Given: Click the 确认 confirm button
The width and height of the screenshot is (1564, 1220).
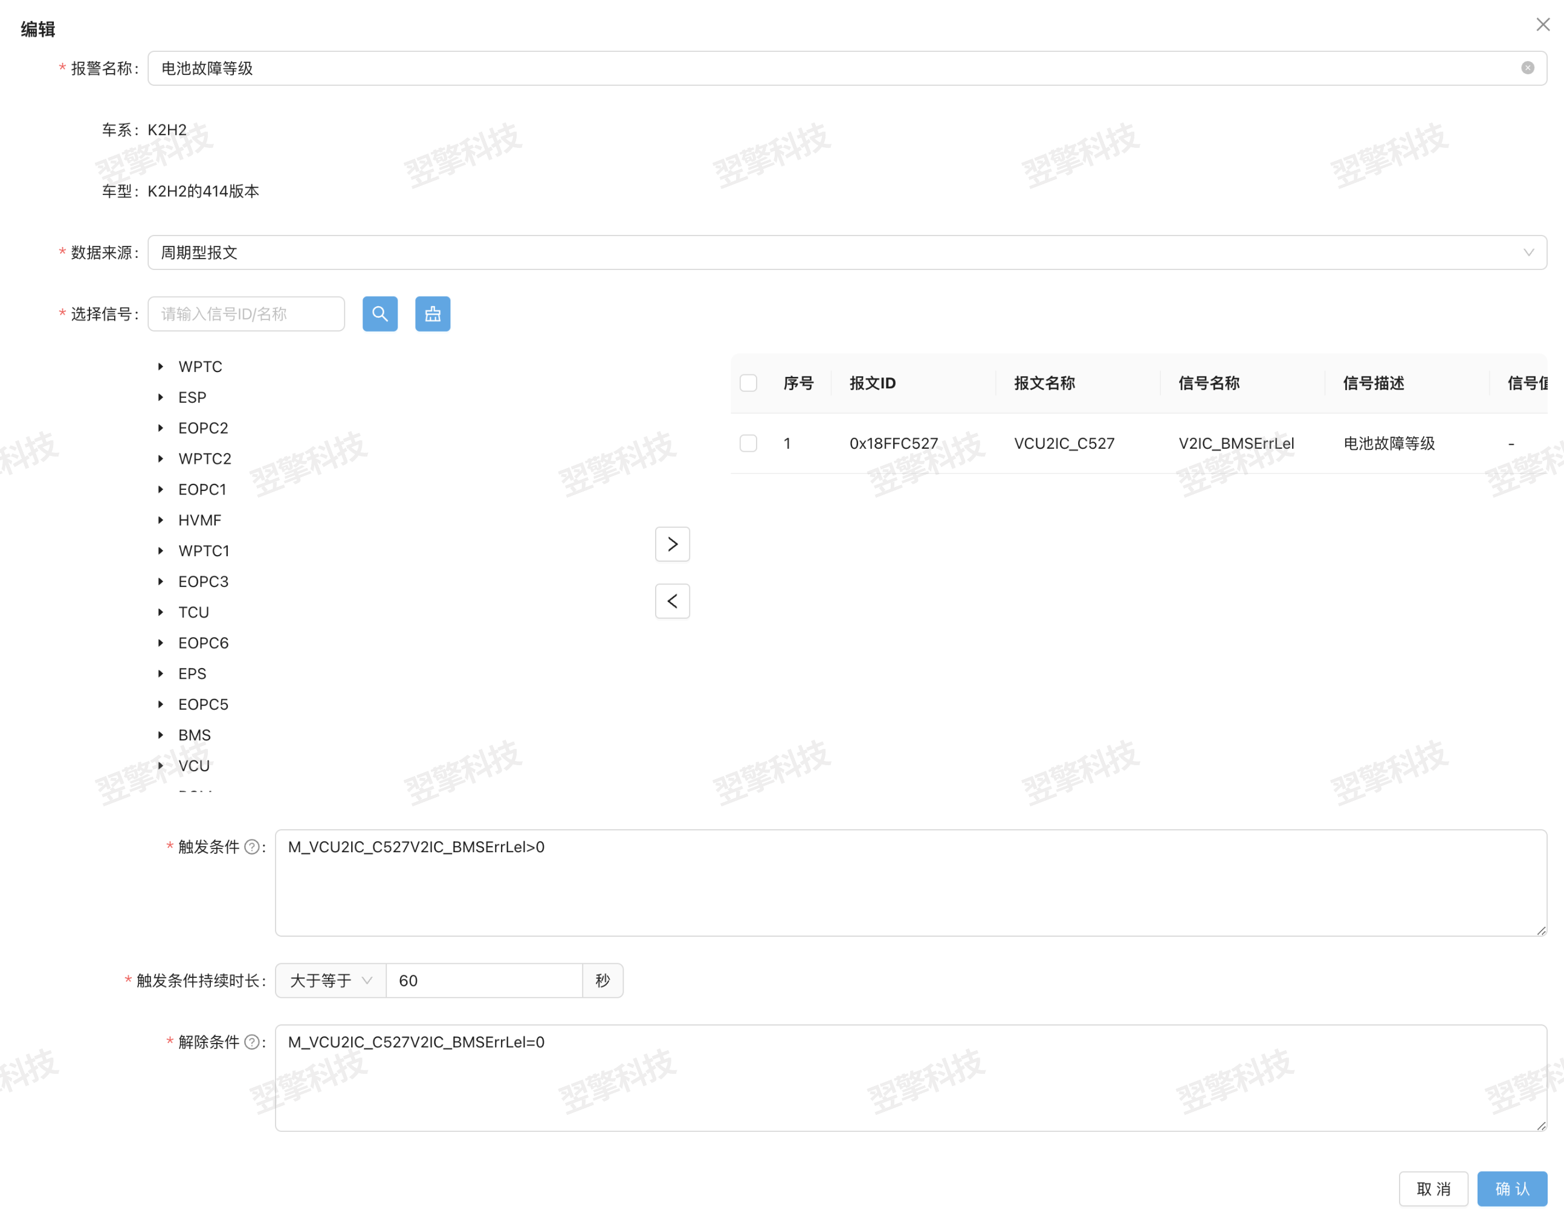Looking at the screenshot, I should tap(1511, 1189).
